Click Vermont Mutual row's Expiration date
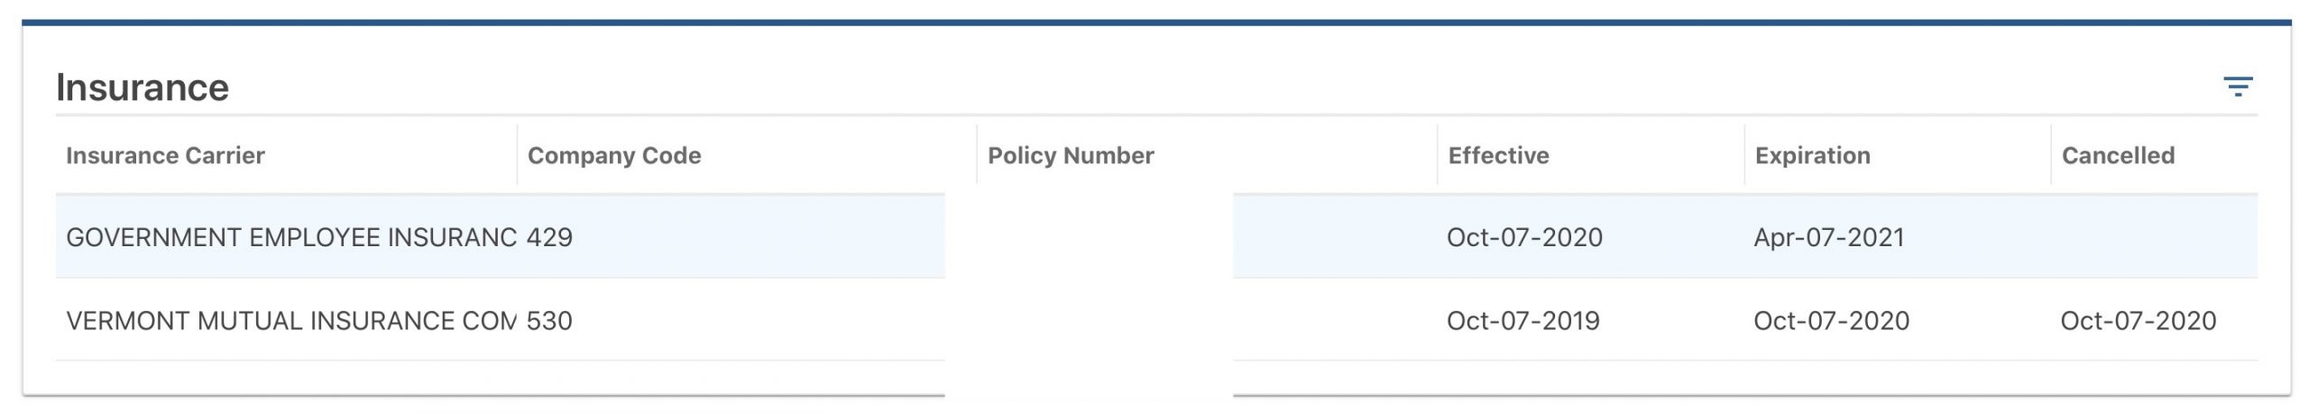The height and width of the screenshot is (413, 2309). pos(1831,320)
